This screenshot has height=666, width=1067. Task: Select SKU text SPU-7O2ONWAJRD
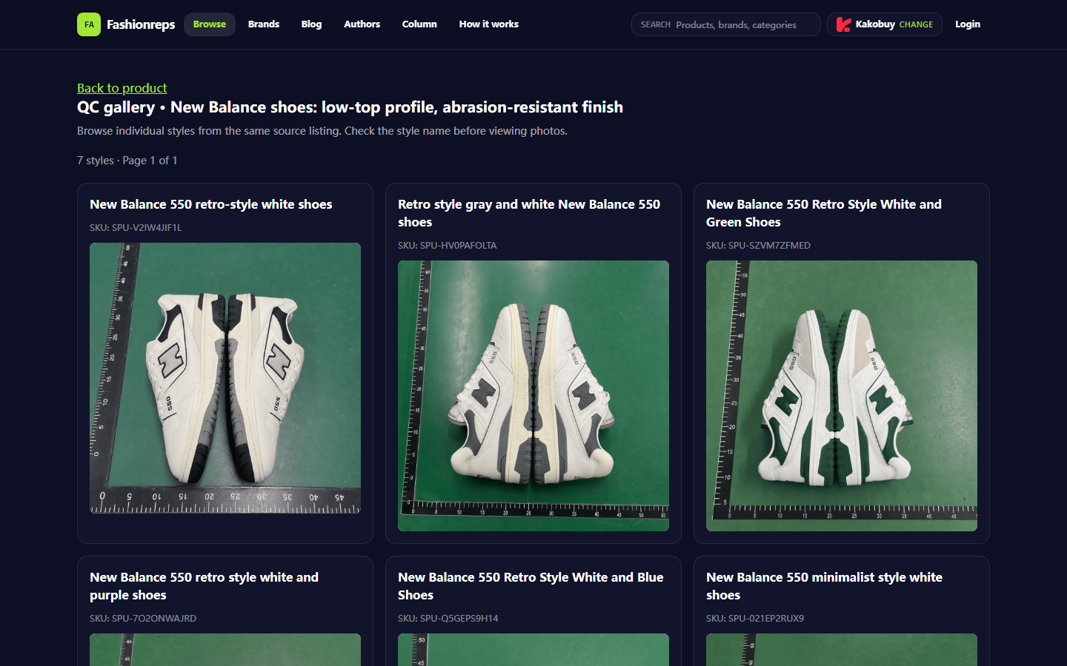(x=143, y=619)
